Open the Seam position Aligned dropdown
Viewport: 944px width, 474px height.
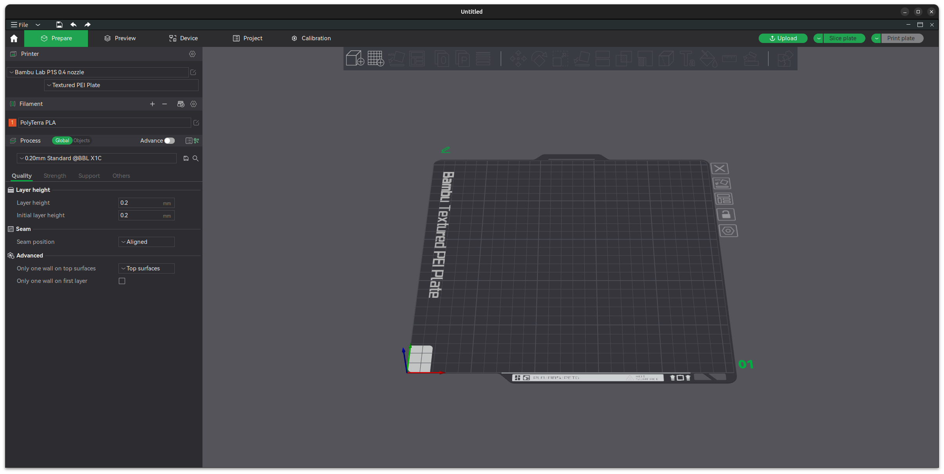coord(146,242)
